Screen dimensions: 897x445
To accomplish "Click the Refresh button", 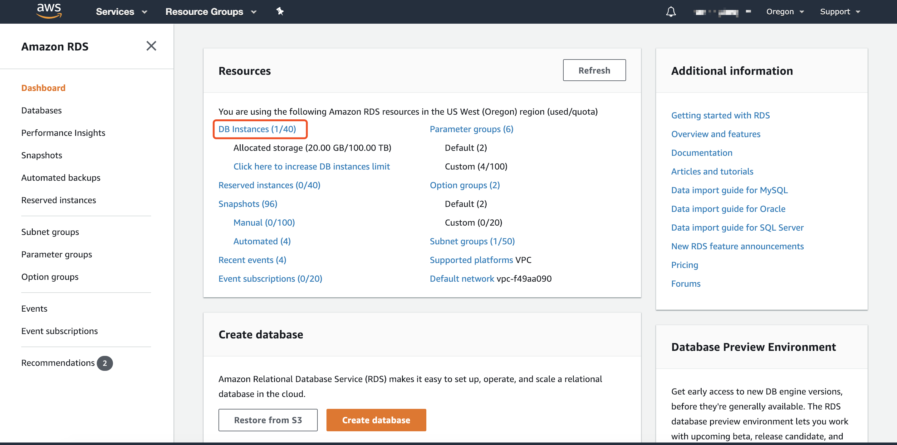I will pyautogui.click(x=594, y=70).
